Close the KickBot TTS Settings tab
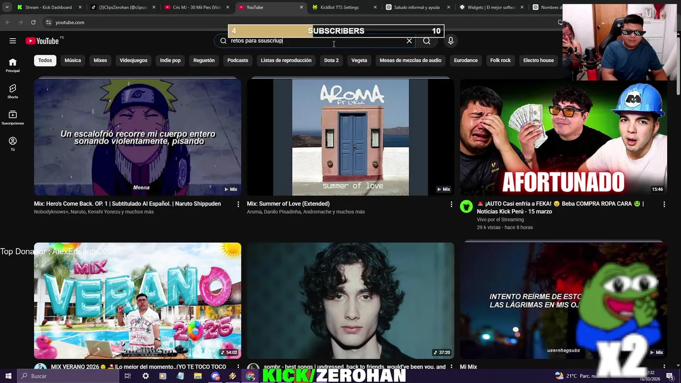This screenshot has height=383, width=681. coord(375,7)
